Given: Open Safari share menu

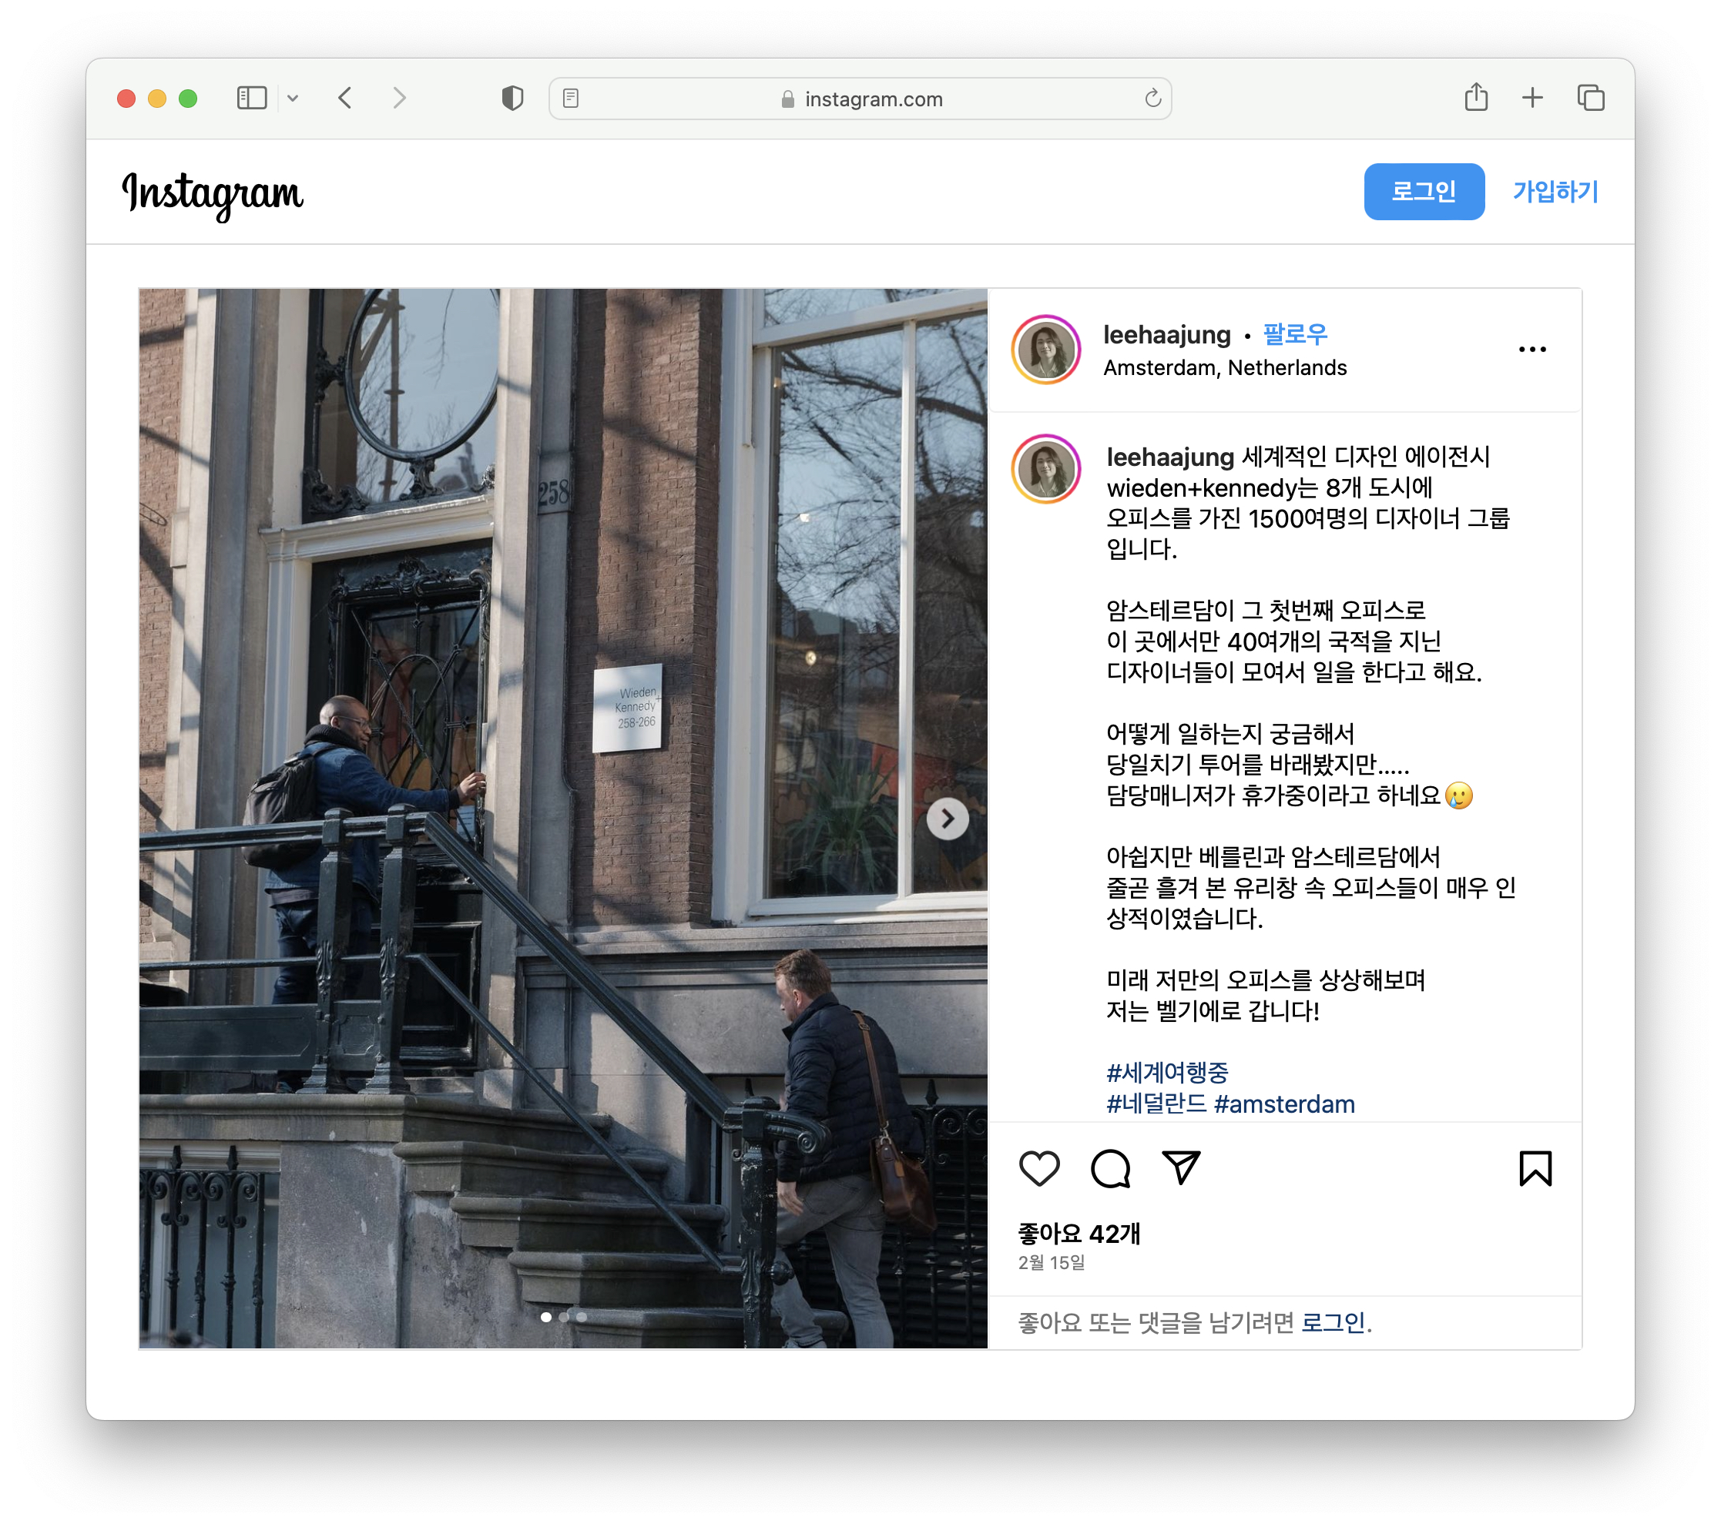Looking at the screenshot, I should pos(1475,97).
